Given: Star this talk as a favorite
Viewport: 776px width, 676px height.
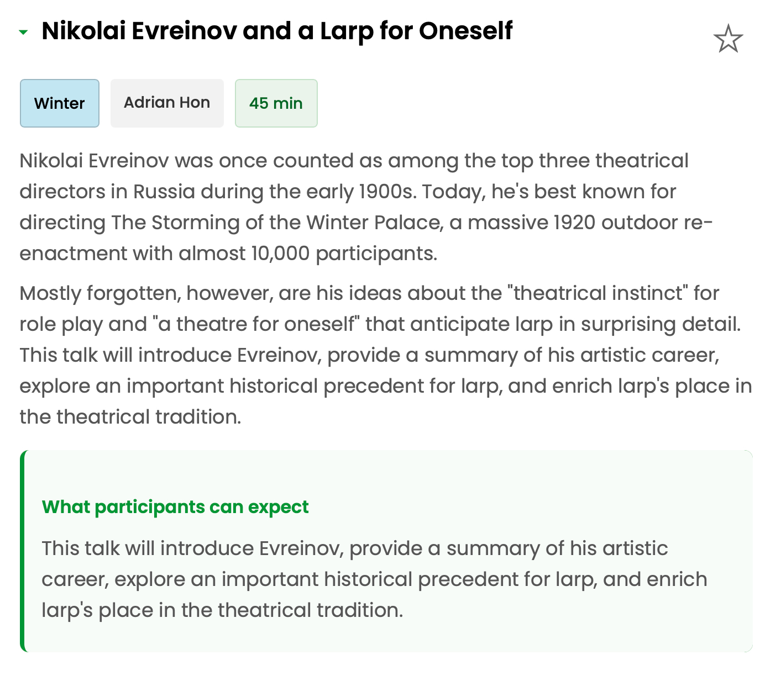Looking at the screenshot, I should tap(728, 39).
